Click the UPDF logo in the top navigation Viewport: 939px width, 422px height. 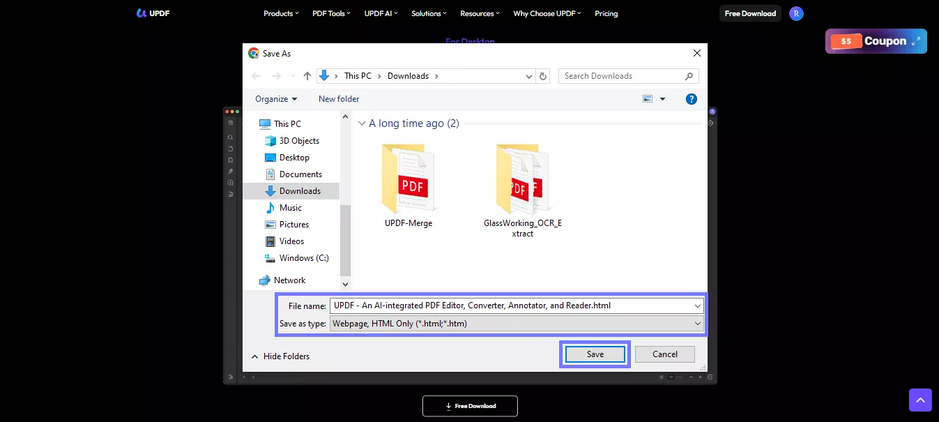pyautogui.click(x=152, y=13)
